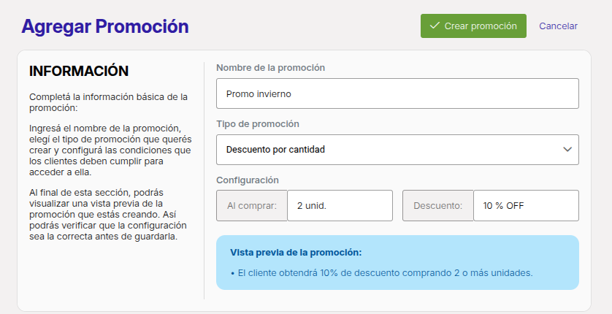This screenshot has width=612, height=314.
Task: Click the preview text about 10% de descuento
Action: (x=385, y=273)
